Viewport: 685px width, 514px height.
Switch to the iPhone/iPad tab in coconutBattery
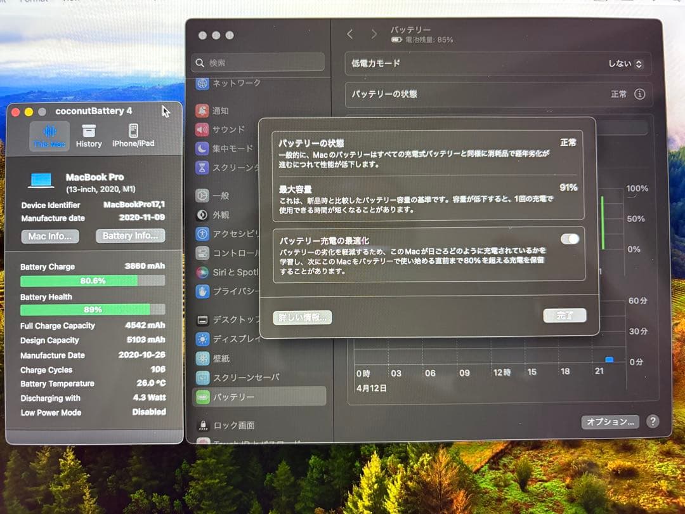pos(133,135)
